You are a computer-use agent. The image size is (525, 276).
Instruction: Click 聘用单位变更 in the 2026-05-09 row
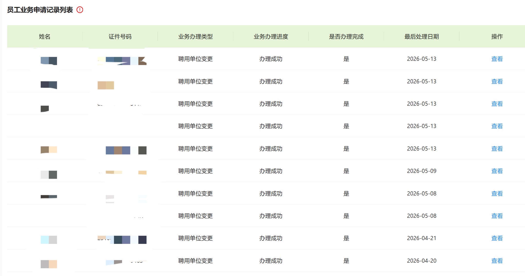[195, 171]
